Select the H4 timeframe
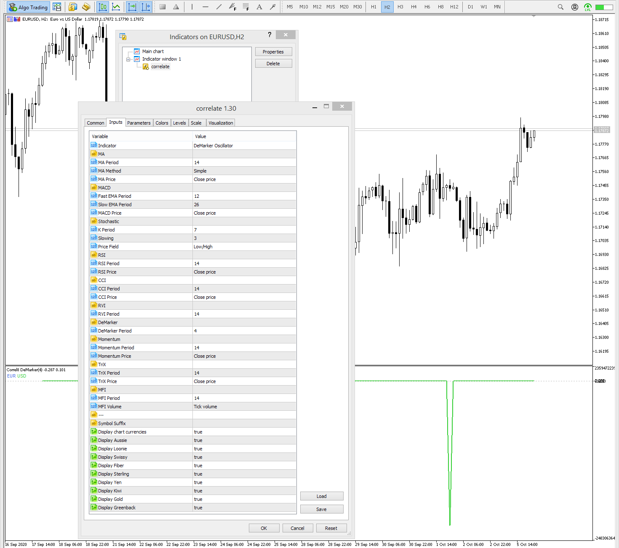 click(x=414, y=7)
